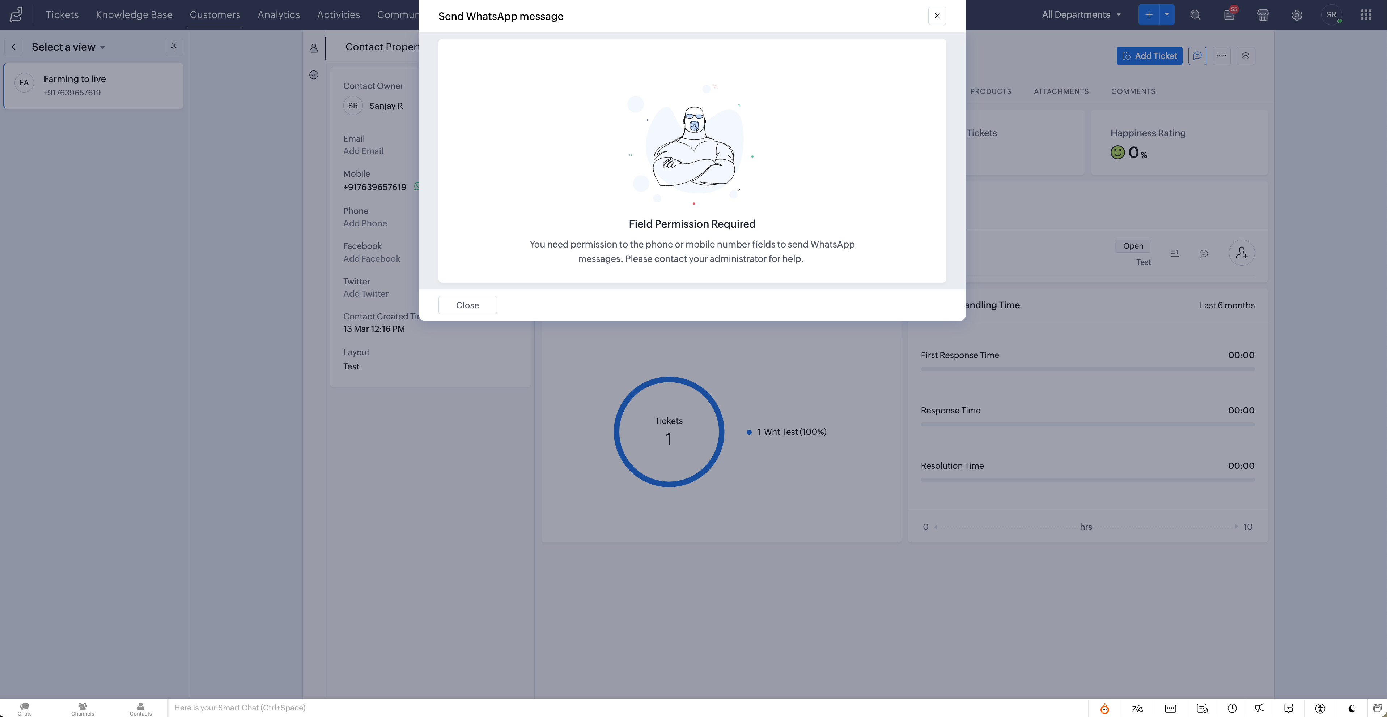1387x717 pixels.
Task: Select the Farming to live contact entry
Action: coord(94,86)
